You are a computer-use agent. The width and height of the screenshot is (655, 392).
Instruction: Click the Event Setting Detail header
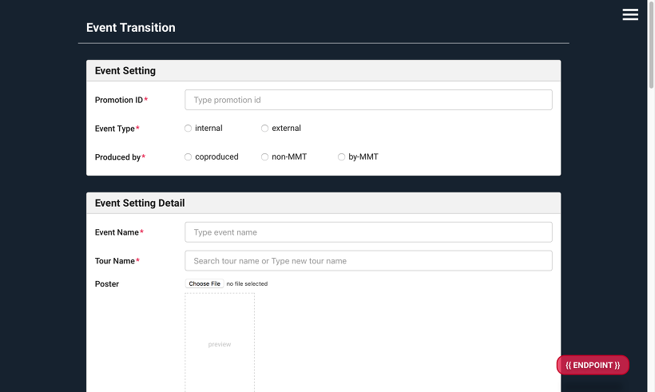[140, 204]
